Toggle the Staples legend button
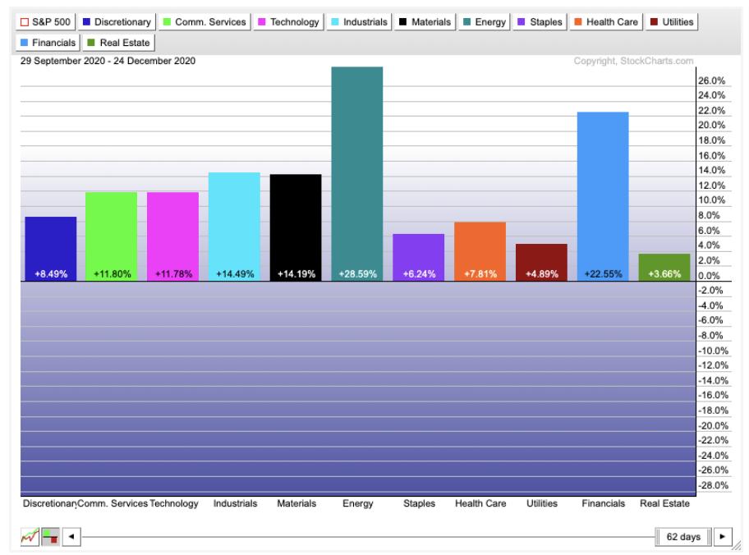The height and width of the screenshot is (555, 749). [540, 22]
